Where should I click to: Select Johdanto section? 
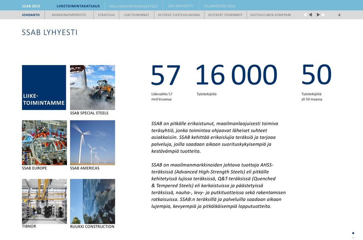pos(31,15)
